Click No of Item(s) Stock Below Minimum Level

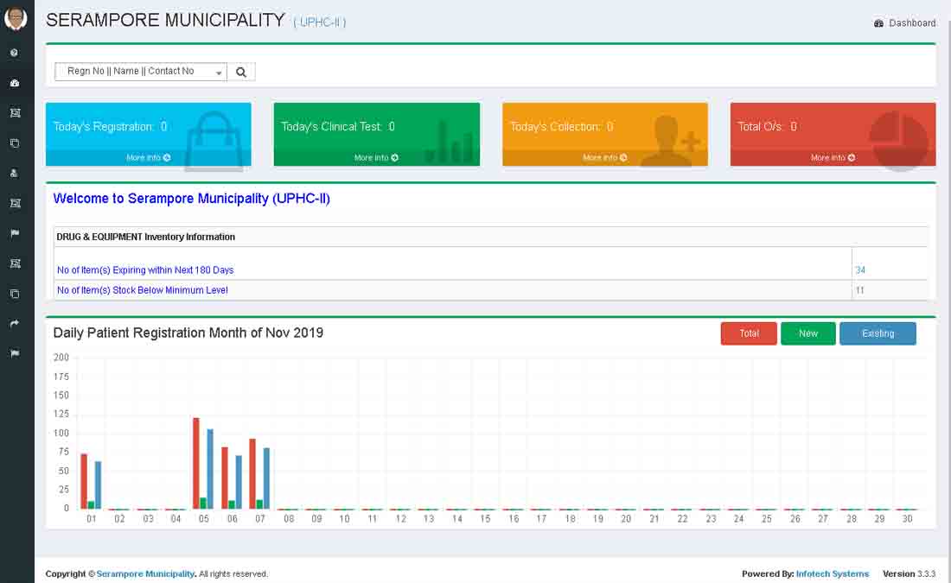tap(143, 290)
